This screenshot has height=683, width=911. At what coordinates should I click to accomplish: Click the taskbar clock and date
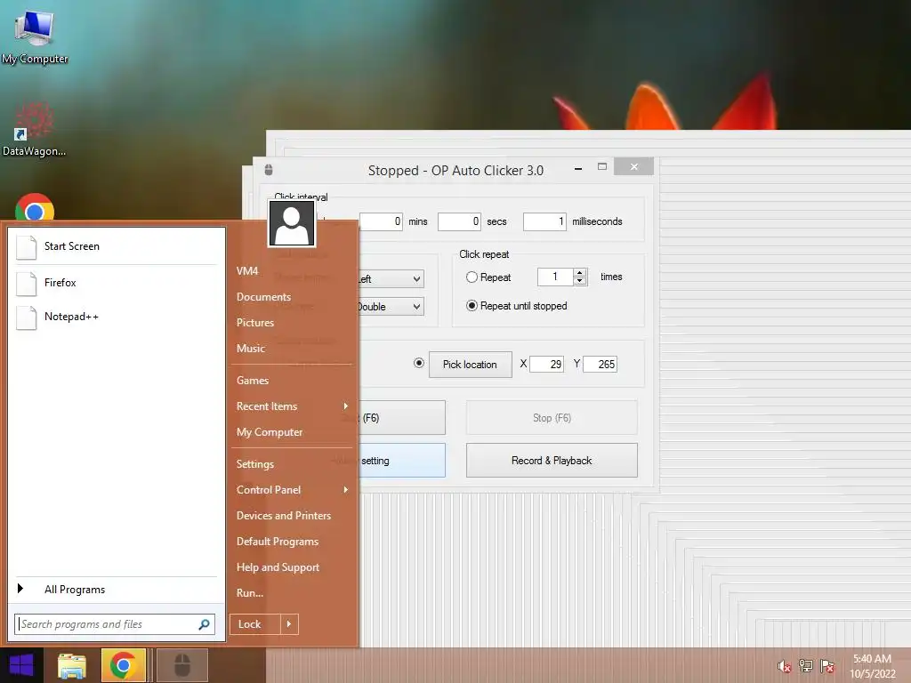[x=872, y=666]
